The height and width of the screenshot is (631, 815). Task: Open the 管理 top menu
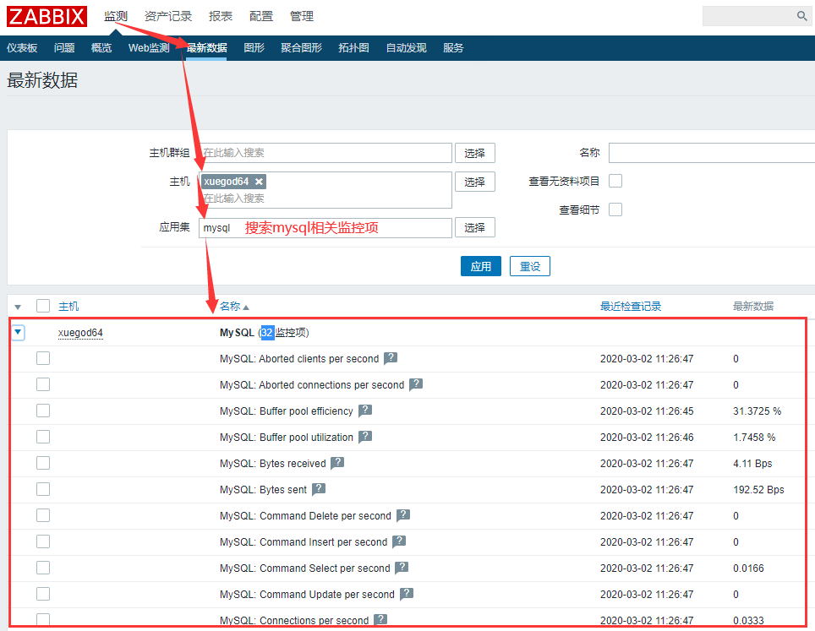click(x=302, y=16)
